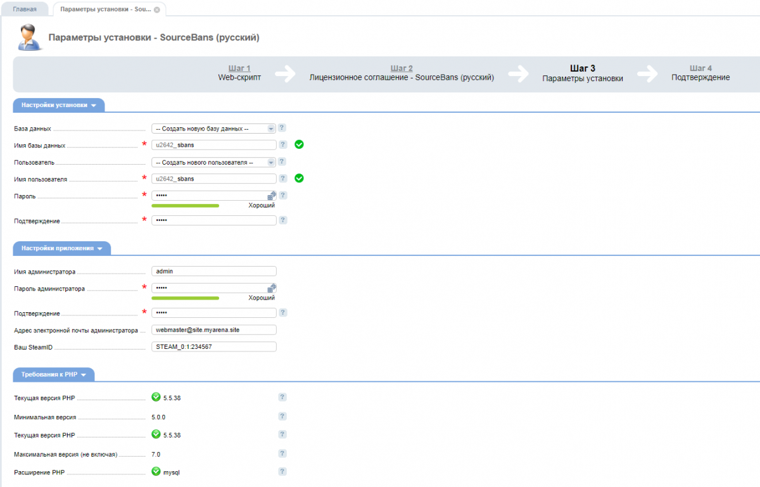Open the Пользователь dropdown list

213,162
